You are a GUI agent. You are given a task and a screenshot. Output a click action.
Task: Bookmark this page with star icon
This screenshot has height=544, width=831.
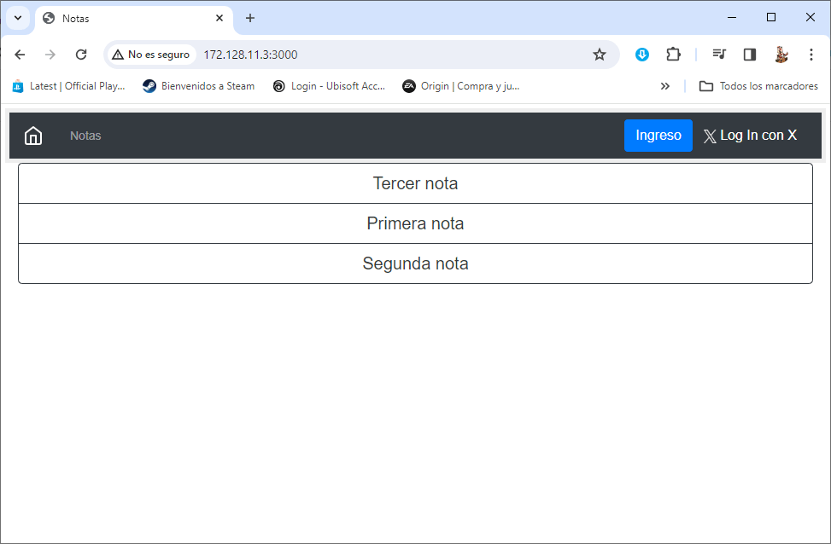point(600,55)
